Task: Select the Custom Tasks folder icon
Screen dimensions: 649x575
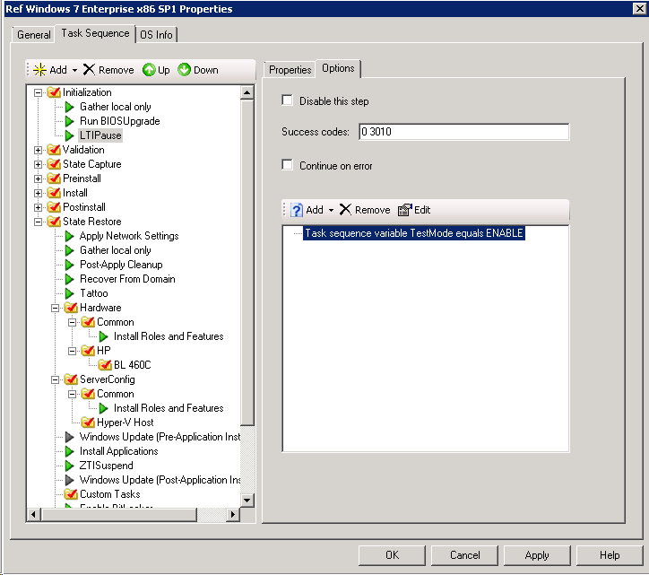Action: click(70, 494)
